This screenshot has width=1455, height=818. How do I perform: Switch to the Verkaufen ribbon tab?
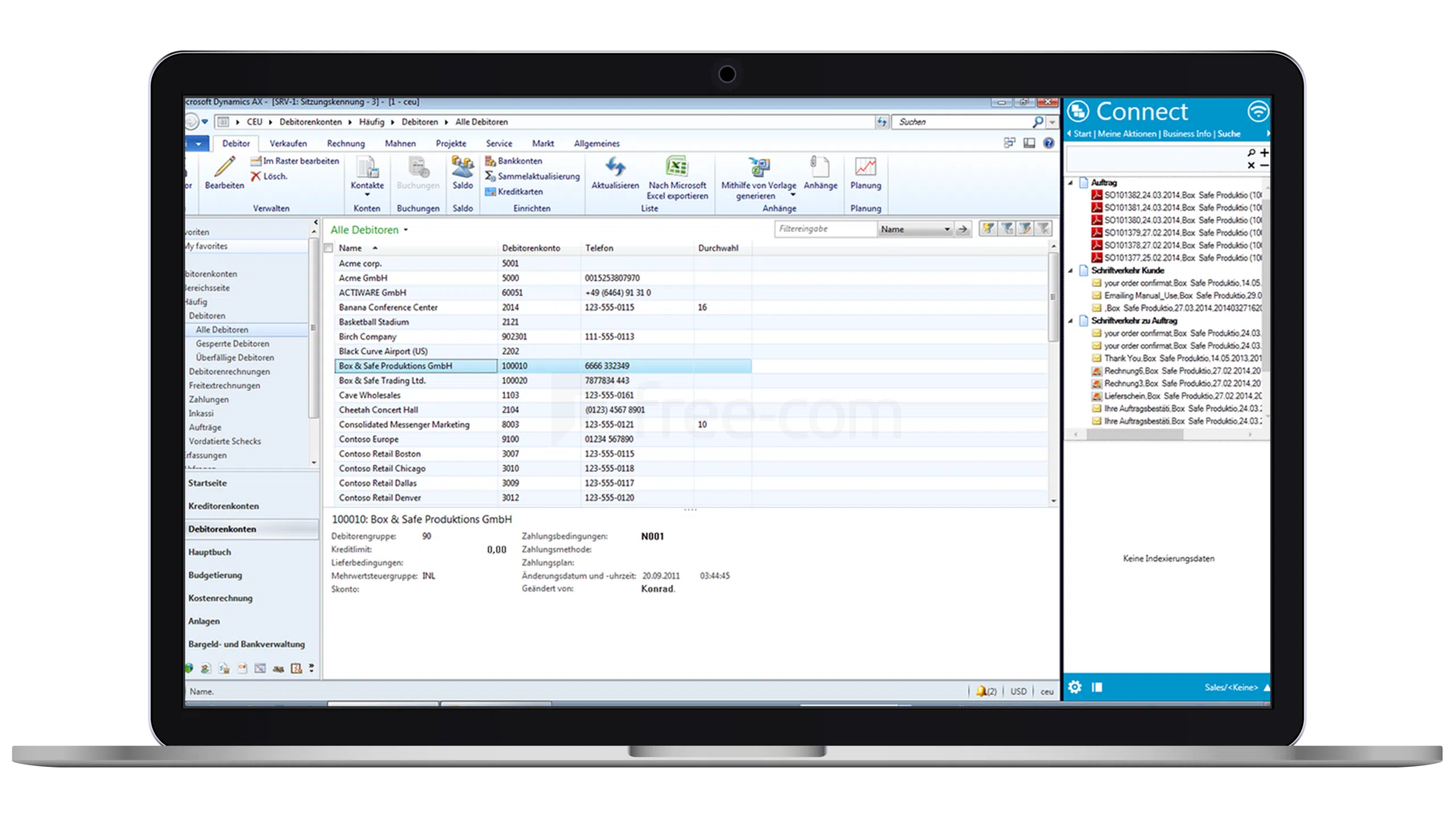[x=288, y=144]
